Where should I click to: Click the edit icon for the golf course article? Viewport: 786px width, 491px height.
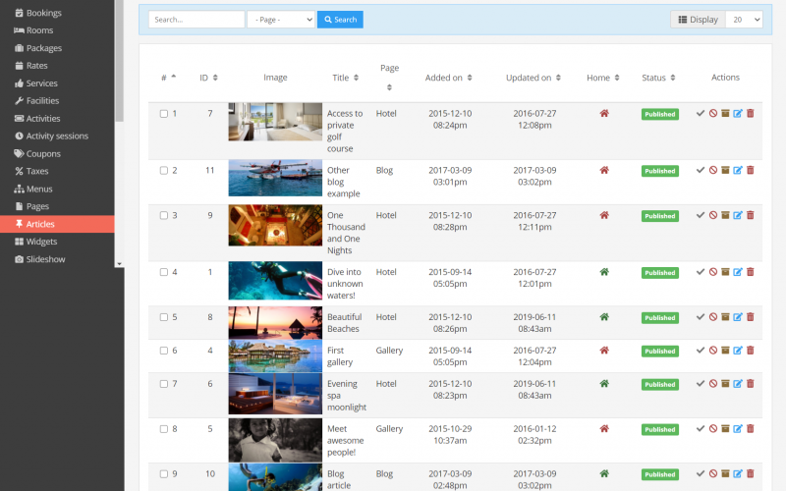(x=738, y=114)
